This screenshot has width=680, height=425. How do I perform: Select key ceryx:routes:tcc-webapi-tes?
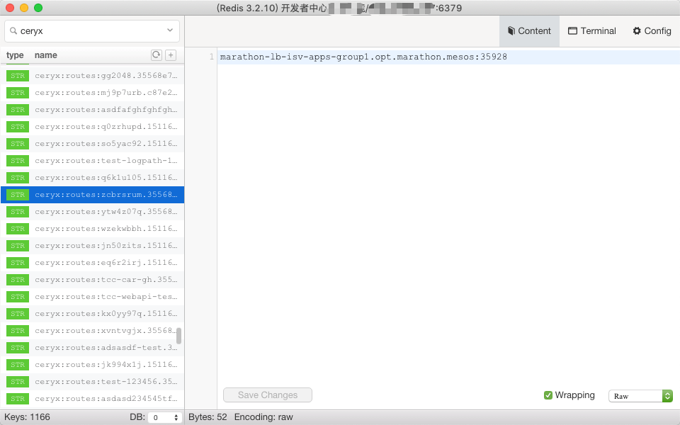coord(92,297)
